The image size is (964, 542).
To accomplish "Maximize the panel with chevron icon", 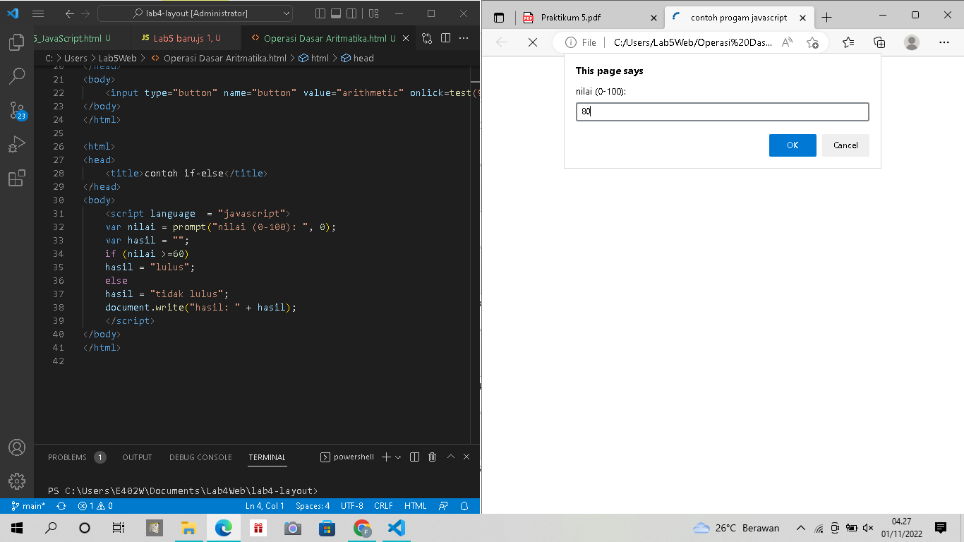I will pos(450,457).
